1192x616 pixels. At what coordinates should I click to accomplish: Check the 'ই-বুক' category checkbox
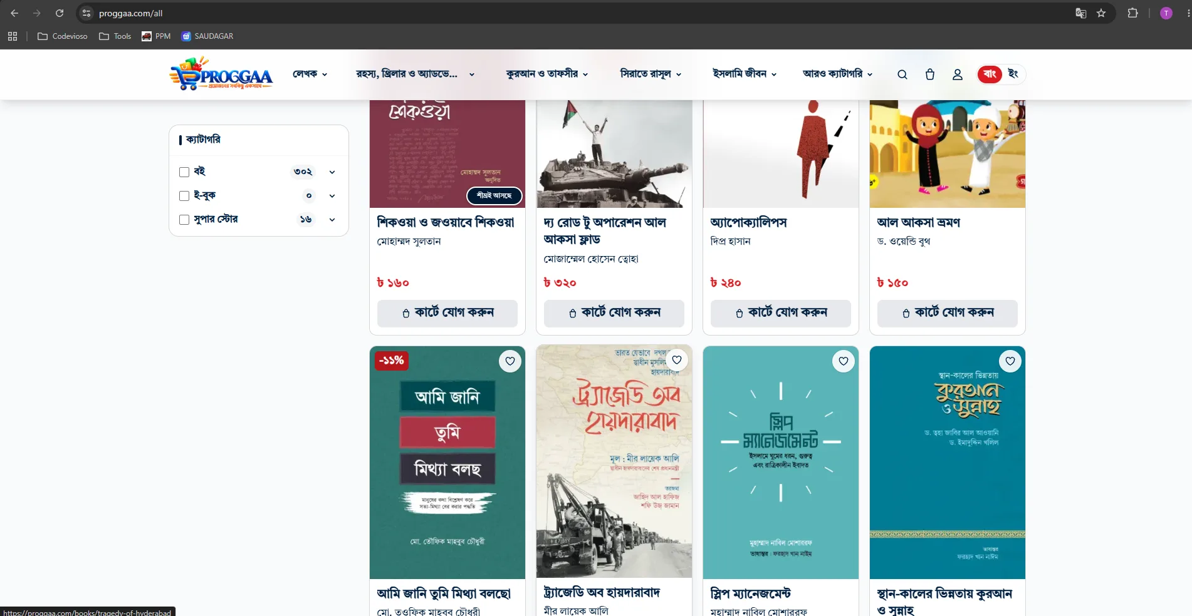tap(184, 196)
